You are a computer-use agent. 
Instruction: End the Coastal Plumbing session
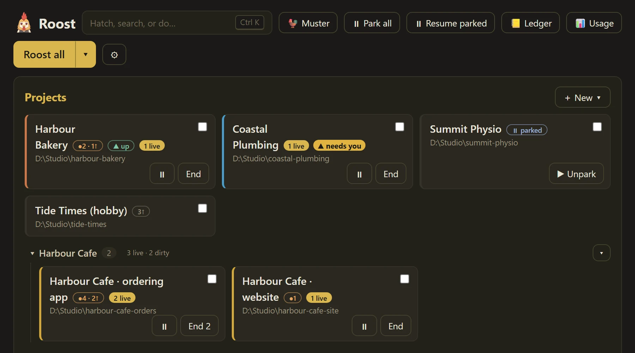pos(391,174)
